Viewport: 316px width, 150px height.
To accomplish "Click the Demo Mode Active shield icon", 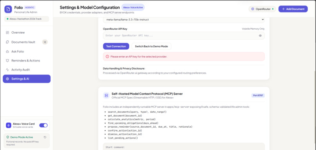I will point(8,137).
